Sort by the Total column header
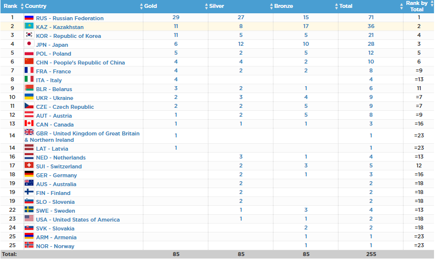 tap(346, 6)
